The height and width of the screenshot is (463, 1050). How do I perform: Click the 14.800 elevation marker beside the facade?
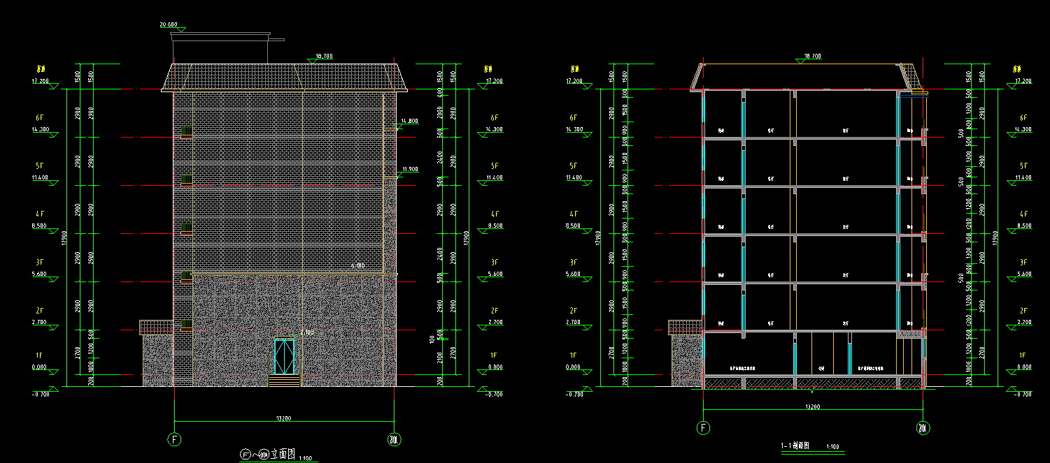(x=408, y=122)
